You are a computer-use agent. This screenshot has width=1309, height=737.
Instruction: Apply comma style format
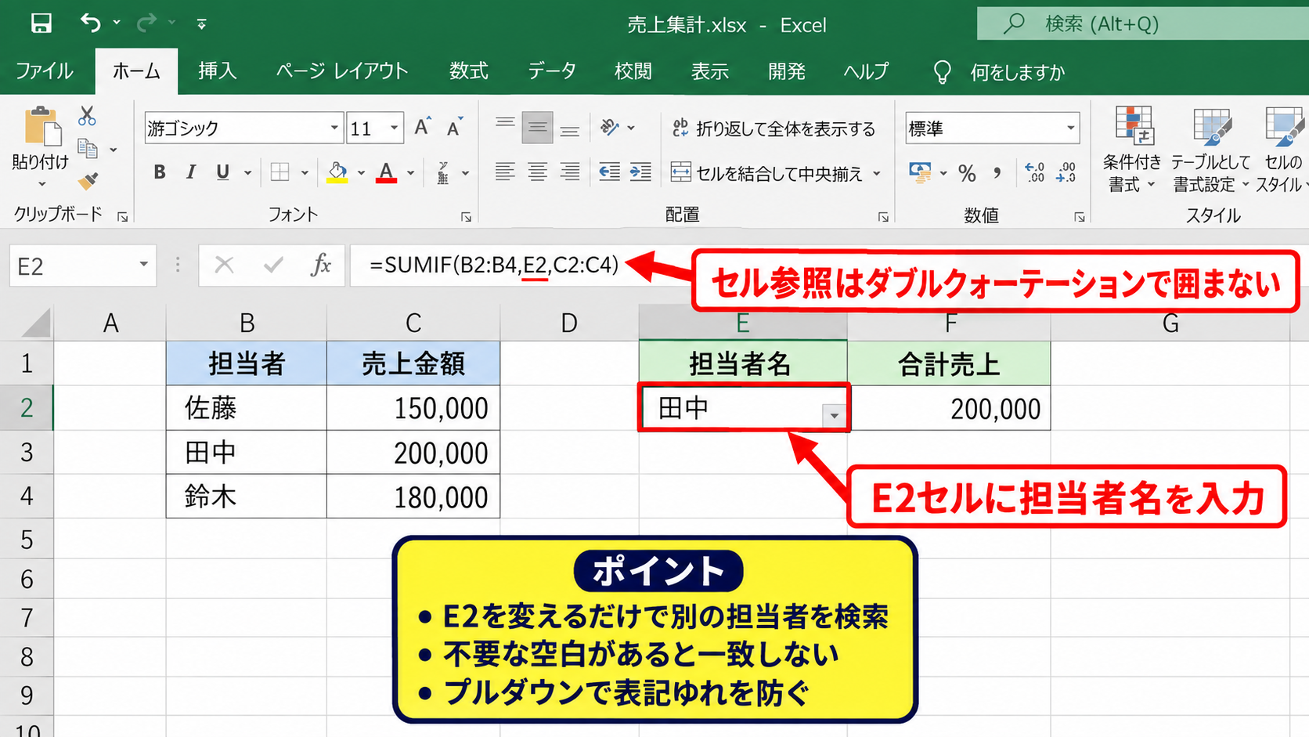(997, 173)
